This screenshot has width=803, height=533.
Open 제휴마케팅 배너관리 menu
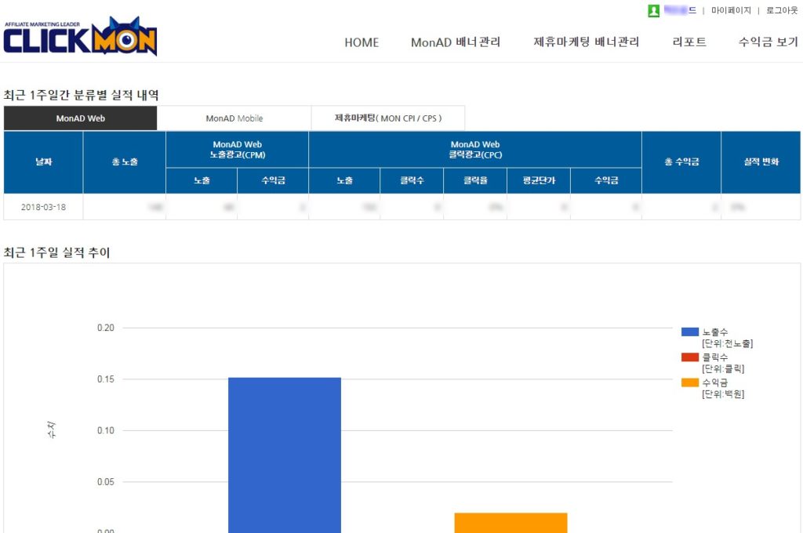pyautogui.click(x=586, y=42)
